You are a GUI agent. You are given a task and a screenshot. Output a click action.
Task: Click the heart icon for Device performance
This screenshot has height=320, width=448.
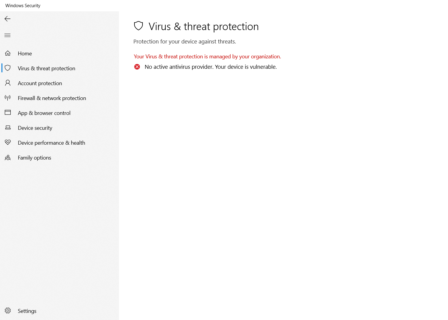8,142
